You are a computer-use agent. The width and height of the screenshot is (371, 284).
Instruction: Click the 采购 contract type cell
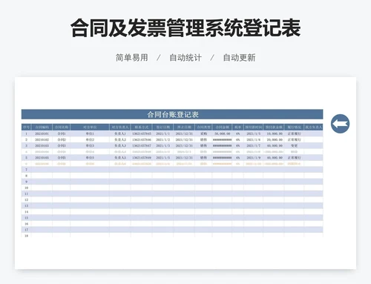203,133
